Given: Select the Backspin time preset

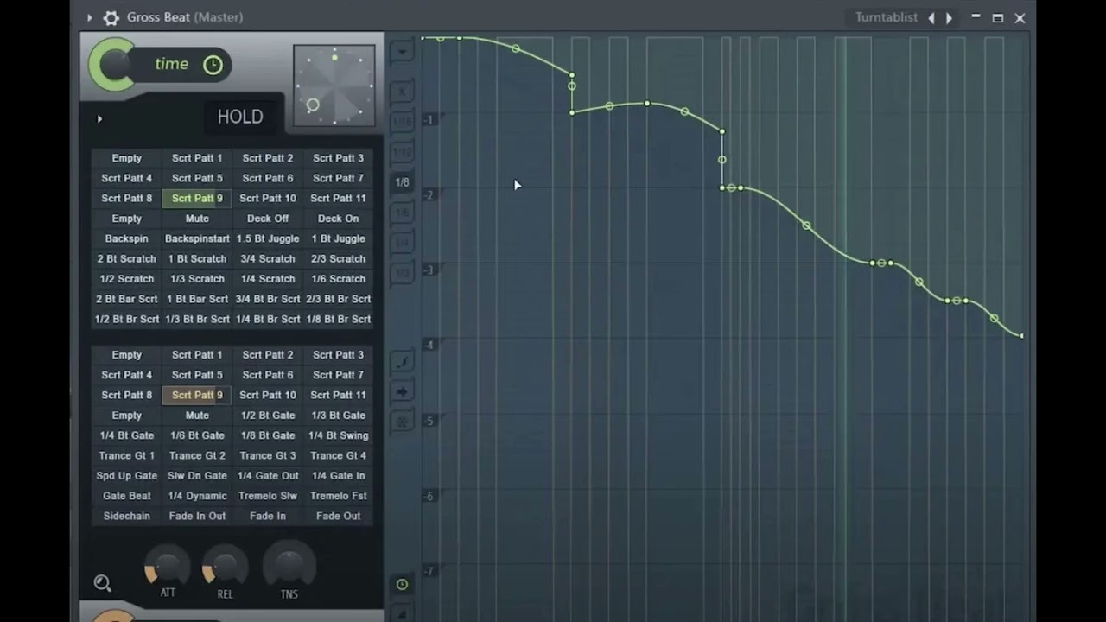Looking at the screenshot, I should [127, 238].
